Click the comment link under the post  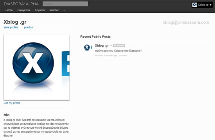123,56
